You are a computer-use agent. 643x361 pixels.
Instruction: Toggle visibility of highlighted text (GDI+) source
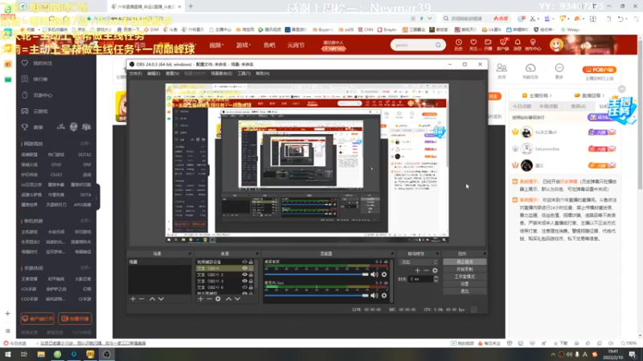click(x=245, y=269)
